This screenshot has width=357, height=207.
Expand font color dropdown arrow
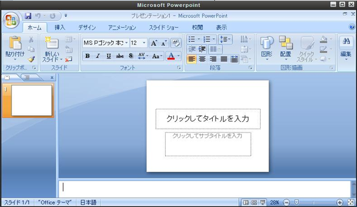coord(179,56)
